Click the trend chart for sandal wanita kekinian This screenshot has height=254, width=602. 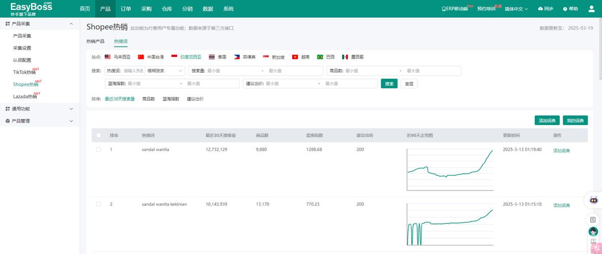click(450, 225)
